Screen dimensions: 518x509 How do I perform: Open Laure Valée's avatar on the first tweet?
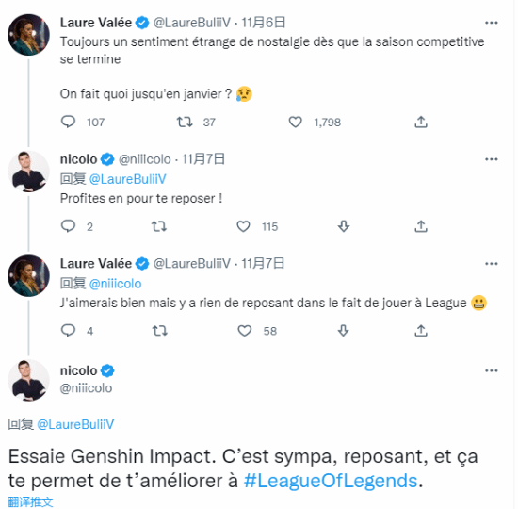(29, 35)
